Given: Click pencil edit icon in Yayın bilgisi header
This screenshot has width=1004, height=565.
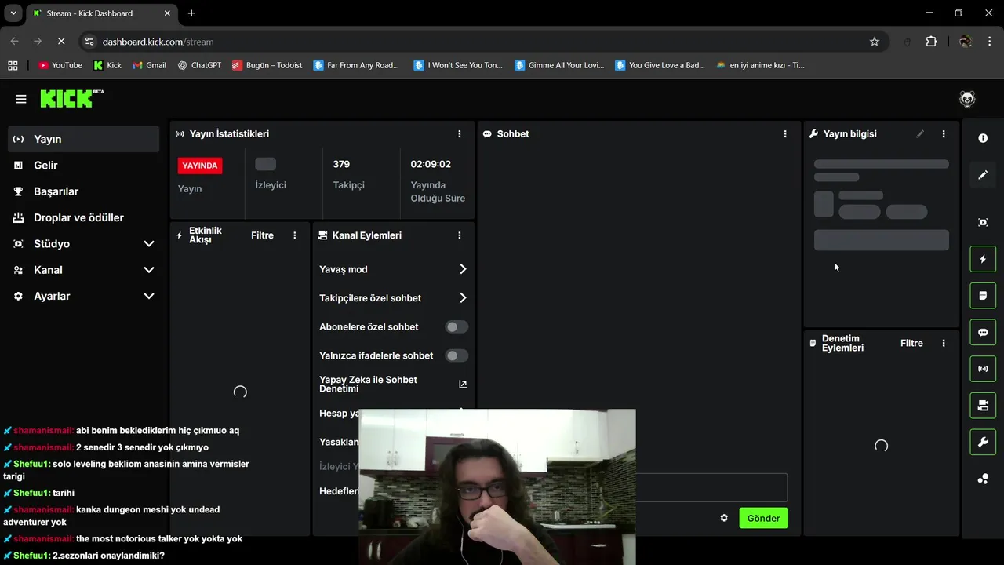Looking at the screenshot, I should tap(920, 134).
